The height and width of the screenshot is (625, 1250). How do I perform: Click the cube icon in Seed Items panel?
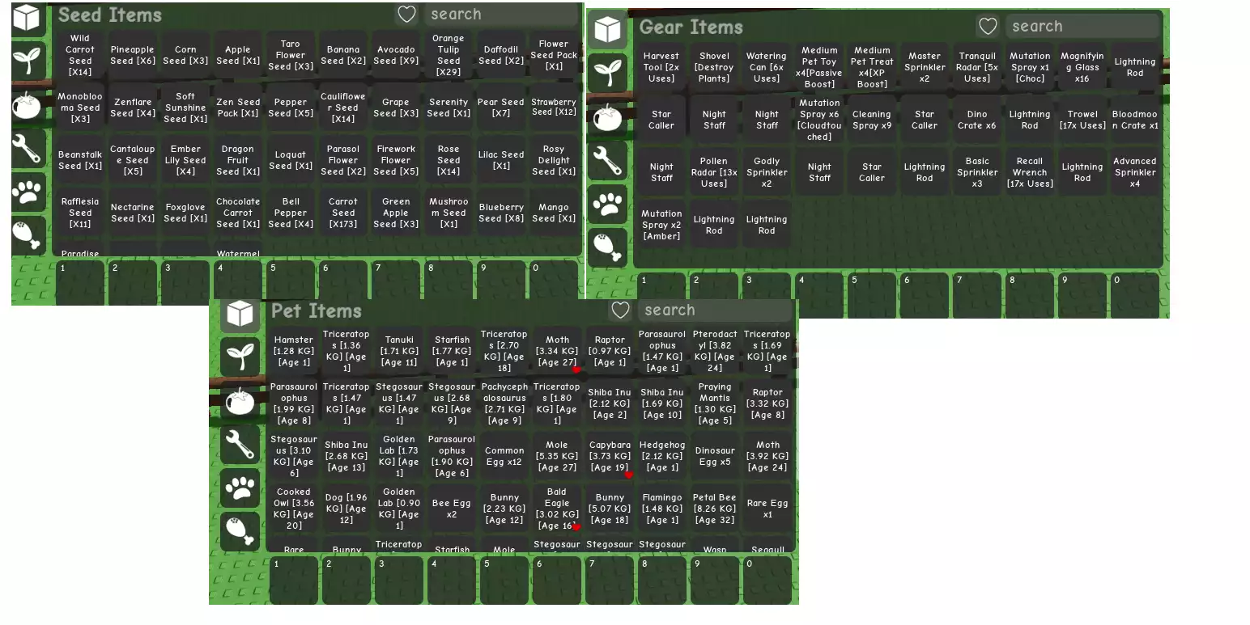[x=27, y=18]
